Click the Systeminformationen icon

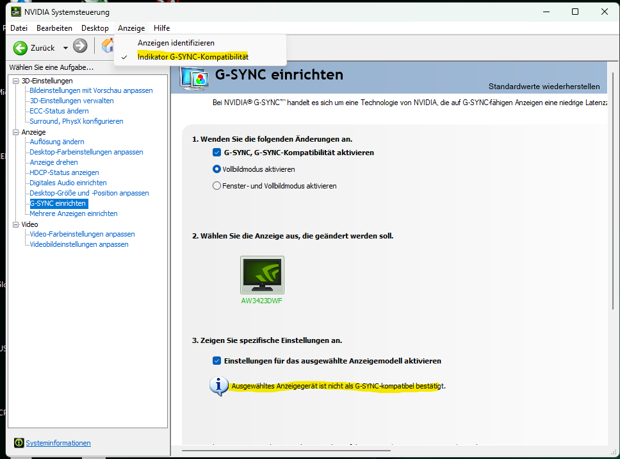click(19, 443)
